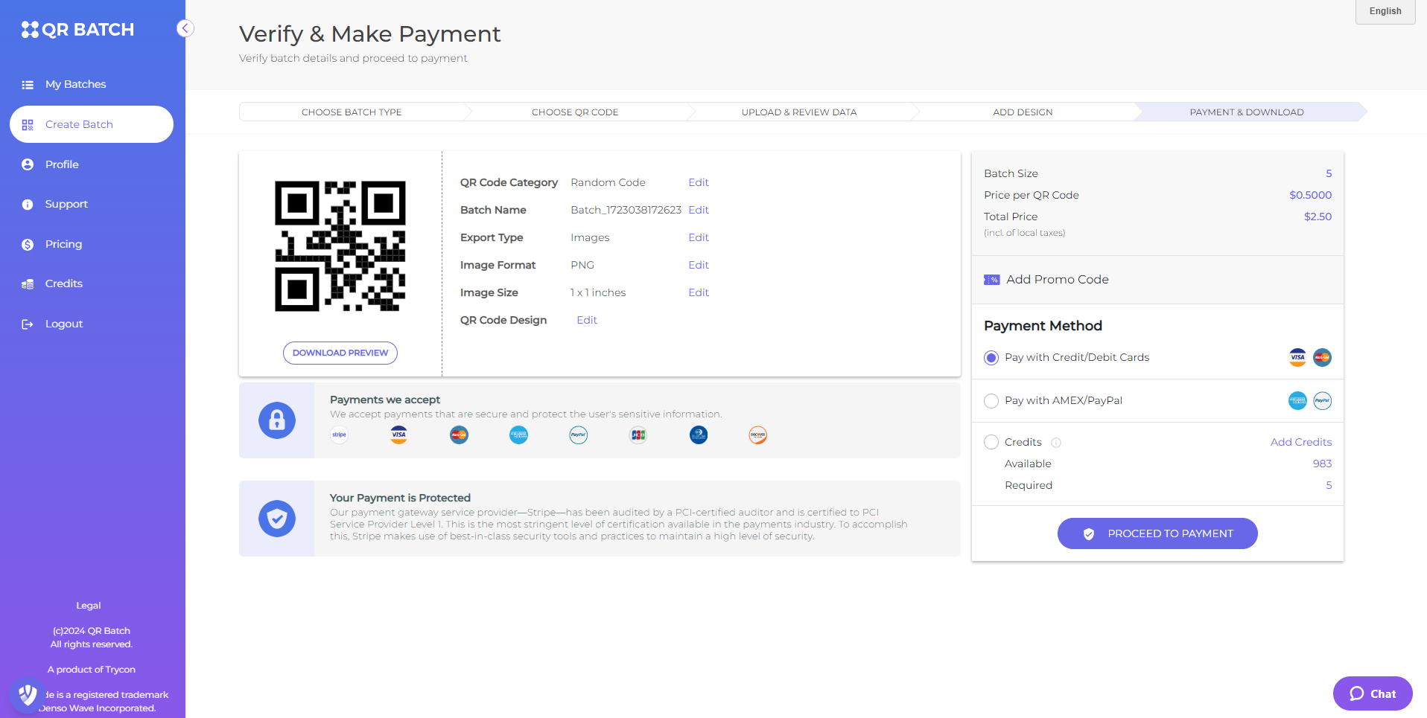
Task: Click the AMEX icon beside AMEX/PayPal option
Action: pos(1297,401)
